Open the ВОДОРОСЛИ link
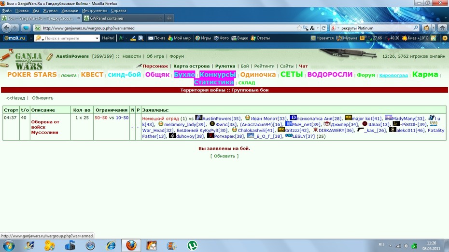449x252 pixels. point(330,75)
